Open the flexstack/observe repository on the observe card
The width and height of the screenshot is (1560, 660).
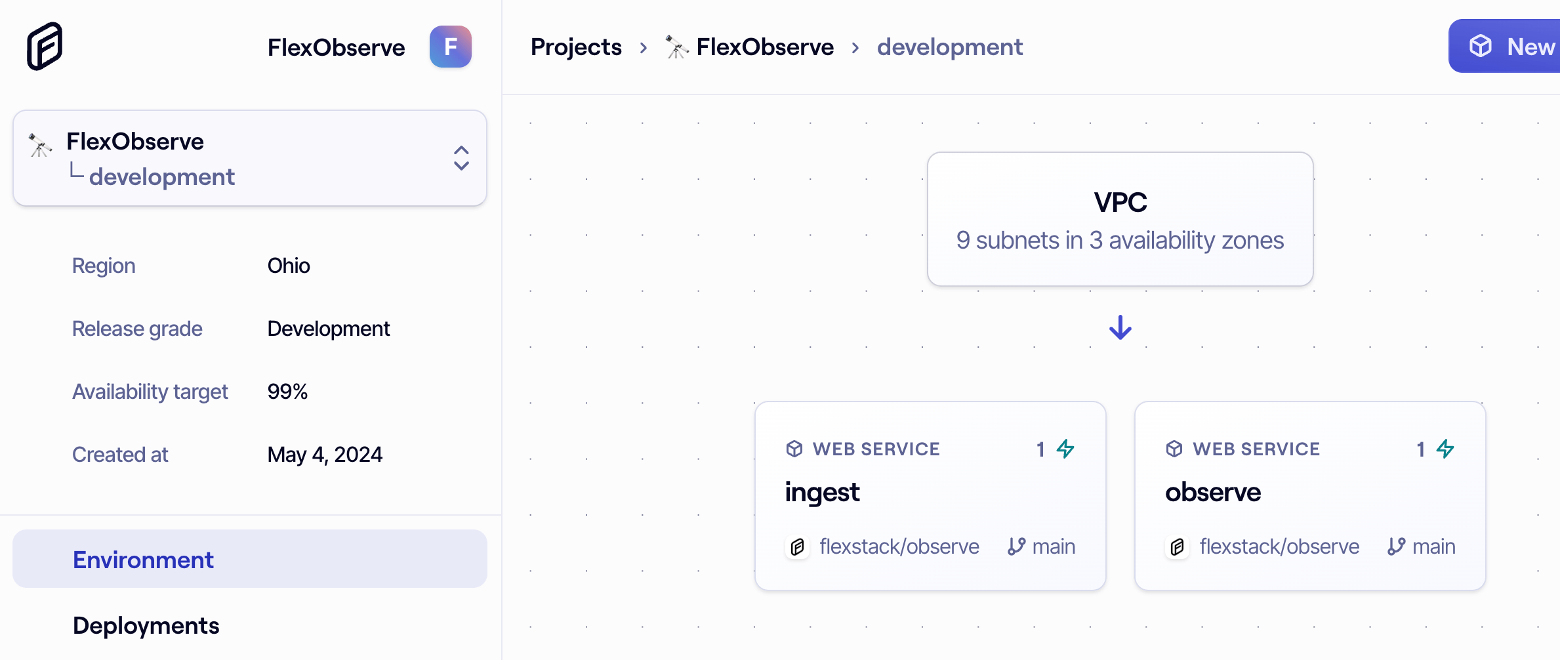click(1279, 546)
